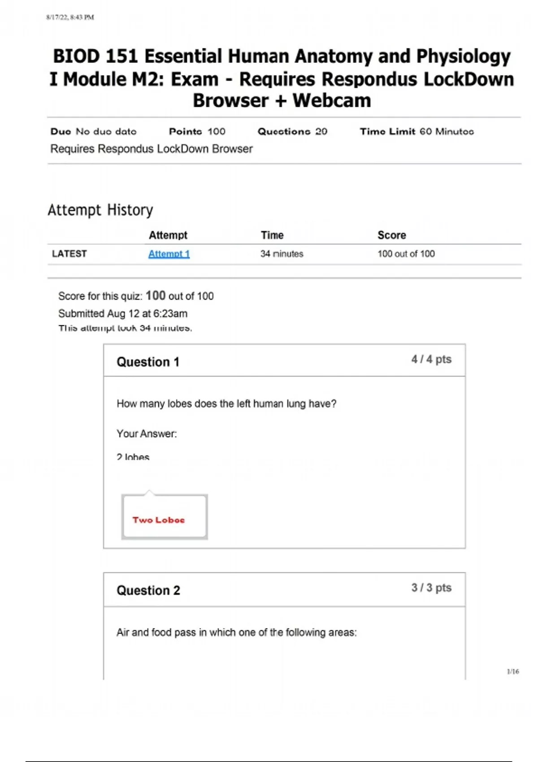The height and width of the screenshot is (762, 538).
Task: Click the BIOD 151 exam title heading
Action: pos(282,78)
